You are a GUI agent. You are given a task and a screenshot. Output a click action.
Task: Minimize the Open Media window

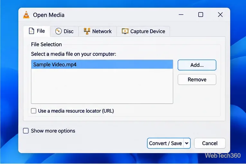181,14
